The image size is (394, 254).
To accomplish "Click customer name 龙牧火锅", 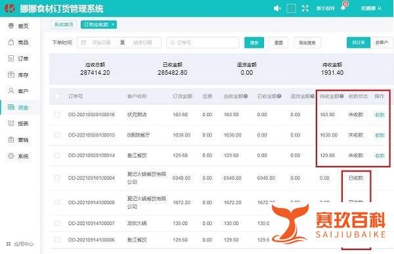I will [137, 223].
